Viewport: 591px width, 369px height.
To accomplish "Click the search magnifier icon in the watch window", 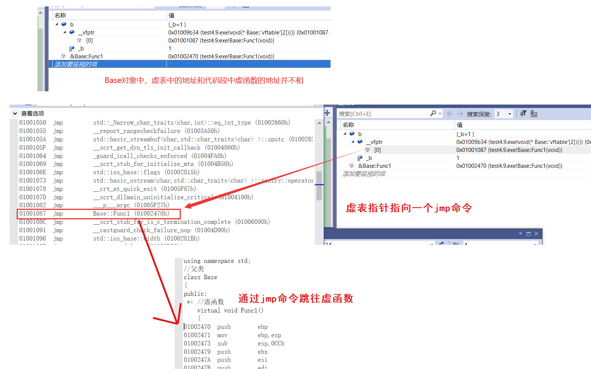I will 433,114.
